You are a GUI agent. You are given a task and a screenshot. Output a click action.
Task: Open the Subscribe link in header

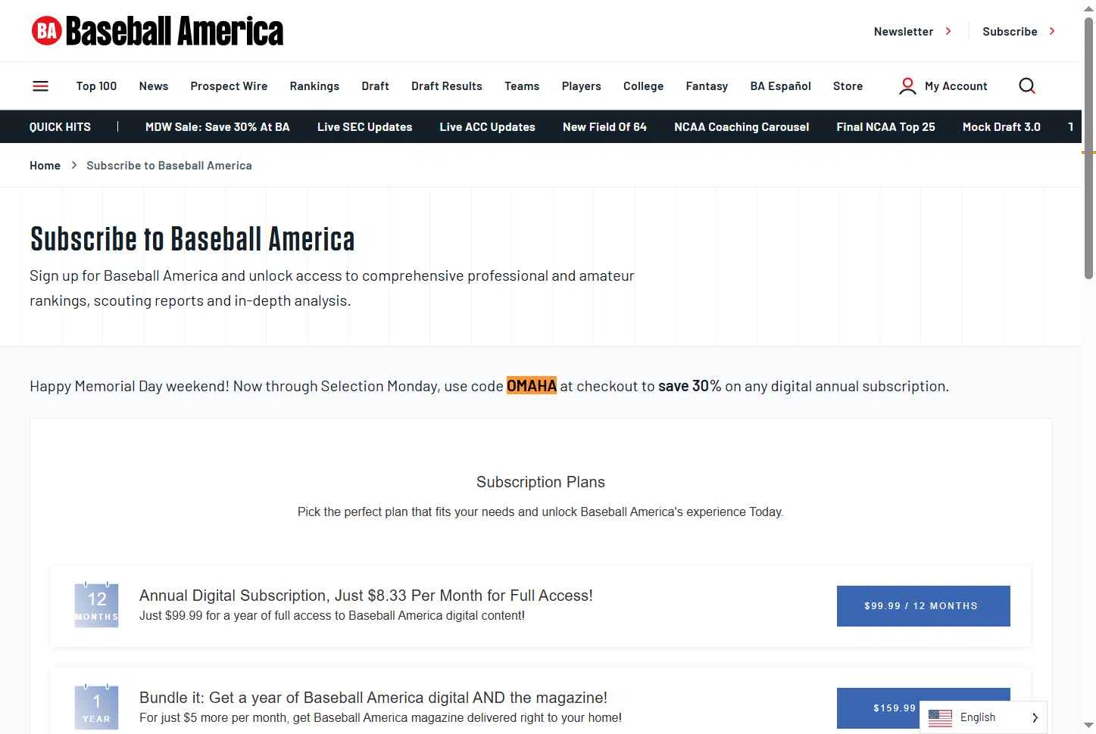click(x=1019, y=32)
